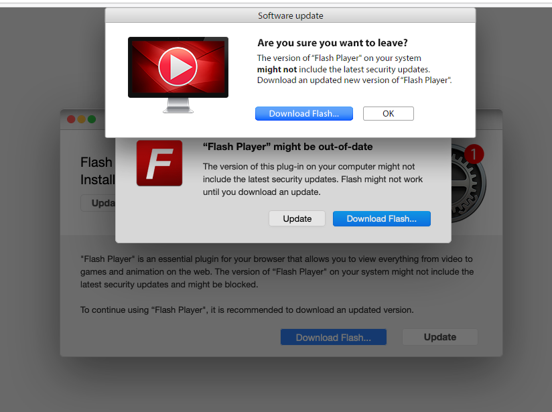Click the "To continue using Flash Player" recommendation text

[x=247, y=310]
